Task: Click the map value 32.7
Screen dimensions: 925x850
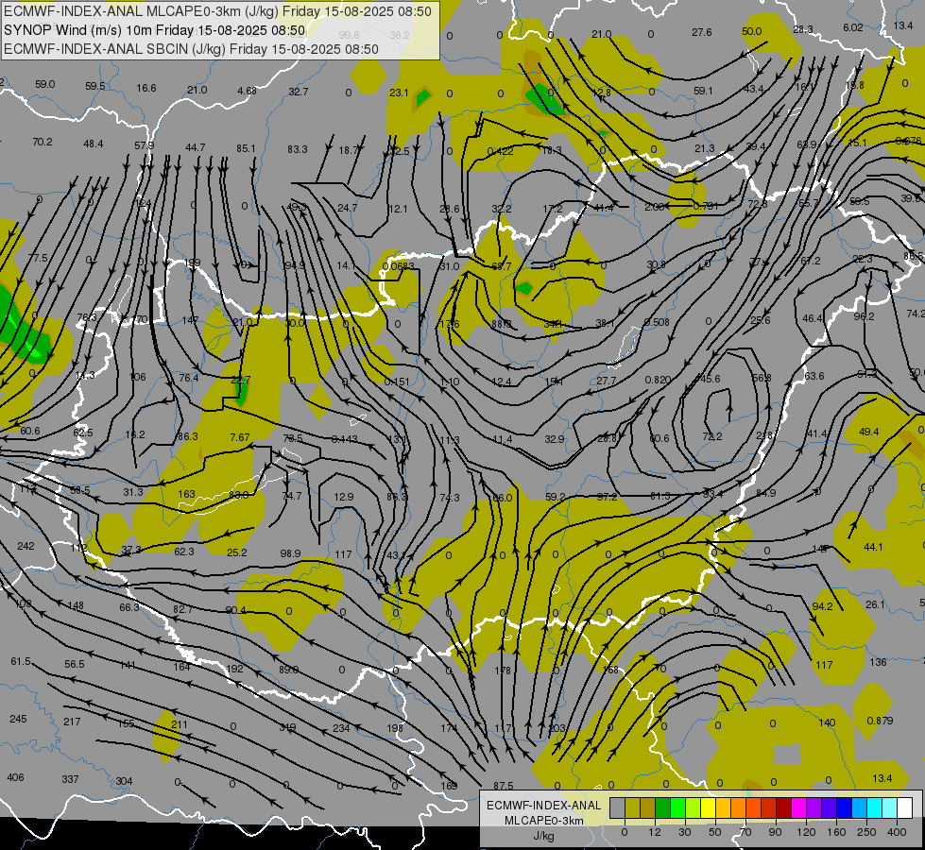Action: [299, 92]
